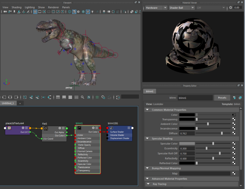Toggle the node editor grid icon
245x189 pixels.
tap(97, 97)
